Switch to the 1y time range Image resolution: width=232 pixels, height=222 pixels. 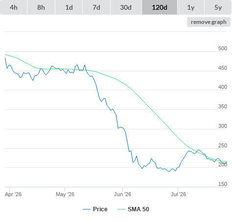pos(191,7)
